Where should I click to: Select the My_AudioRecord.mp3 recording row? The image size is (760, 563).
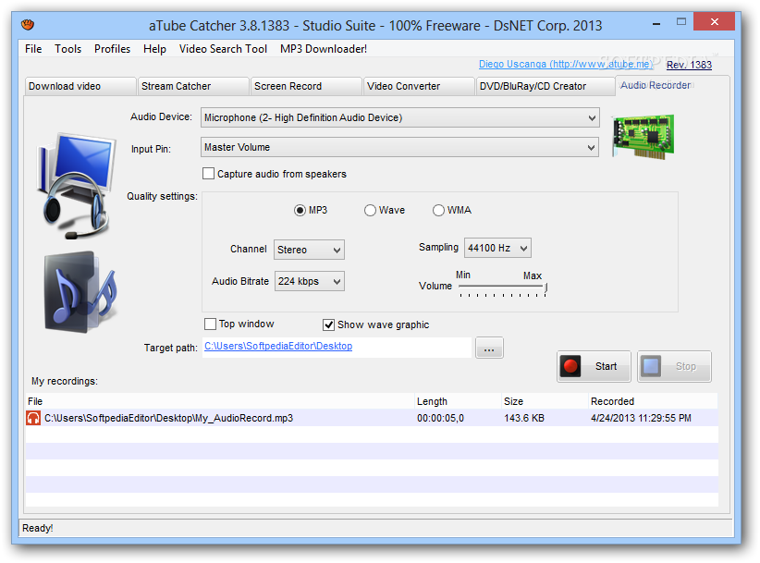372,418
